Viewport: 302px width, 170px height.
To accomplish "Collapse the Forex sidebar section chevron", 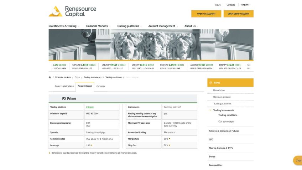I will tap(211, 83).
